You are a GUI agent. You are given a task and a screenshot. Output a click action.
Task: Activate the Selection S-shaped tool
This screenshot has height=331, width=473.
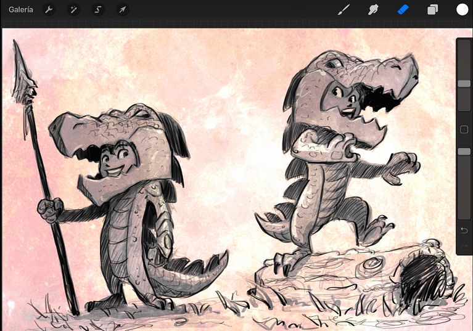[x=97, y=10]
